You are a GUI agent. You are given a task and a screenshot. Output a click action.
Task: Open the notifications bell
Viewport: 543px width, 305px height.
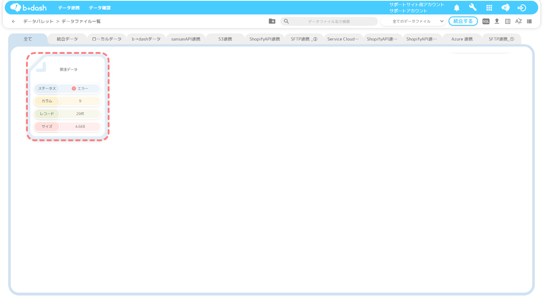[457, 8]
